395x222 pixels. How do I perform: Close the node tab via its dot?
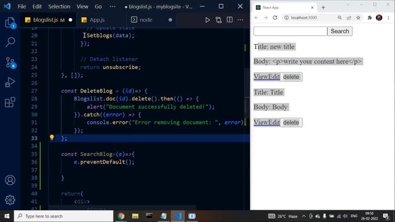tap(170, 20)
